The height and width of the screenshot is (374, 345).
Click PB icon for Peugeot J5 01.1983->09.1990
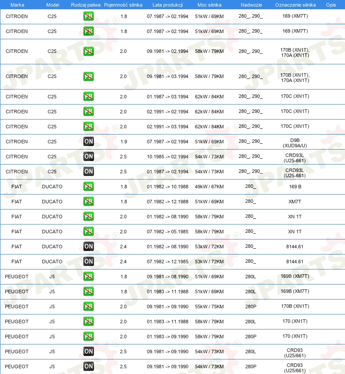[89, 337]
